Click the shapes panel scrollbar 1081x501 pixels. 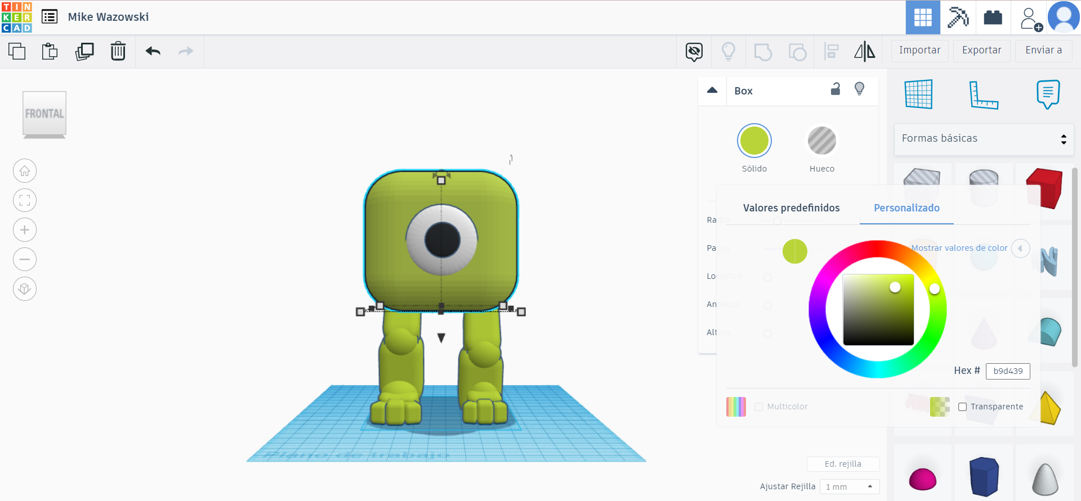(x=1075, y=267)
